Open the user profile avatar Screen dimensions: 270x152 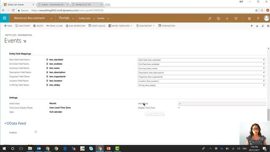pyautogui.click(x=266, y=18)
